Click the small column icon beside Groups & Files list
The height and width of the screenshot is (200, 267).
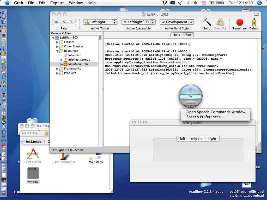(x=100, y=37)
